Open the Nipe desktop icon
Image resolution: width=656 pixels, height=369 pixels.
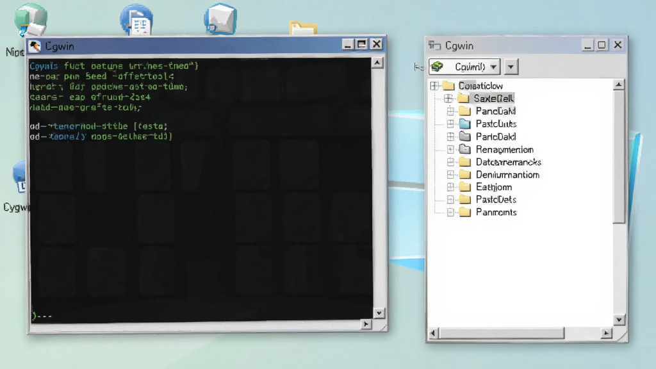click(29, 21)
